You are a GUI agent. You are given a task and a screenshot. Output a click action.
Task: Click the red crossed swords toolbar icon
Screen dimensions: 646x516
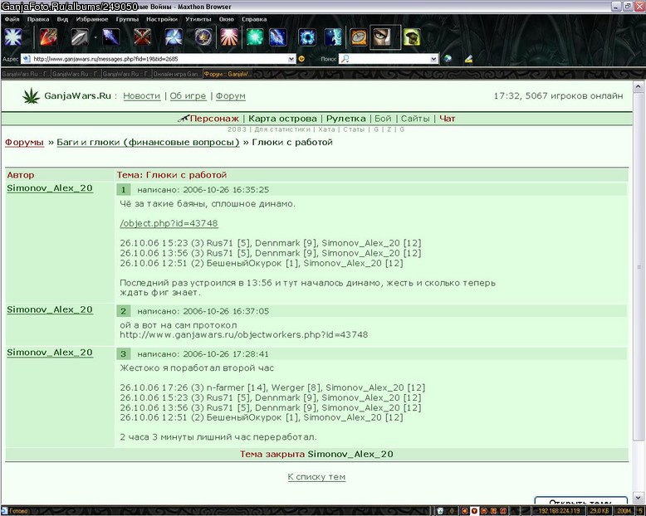point(142,37)
